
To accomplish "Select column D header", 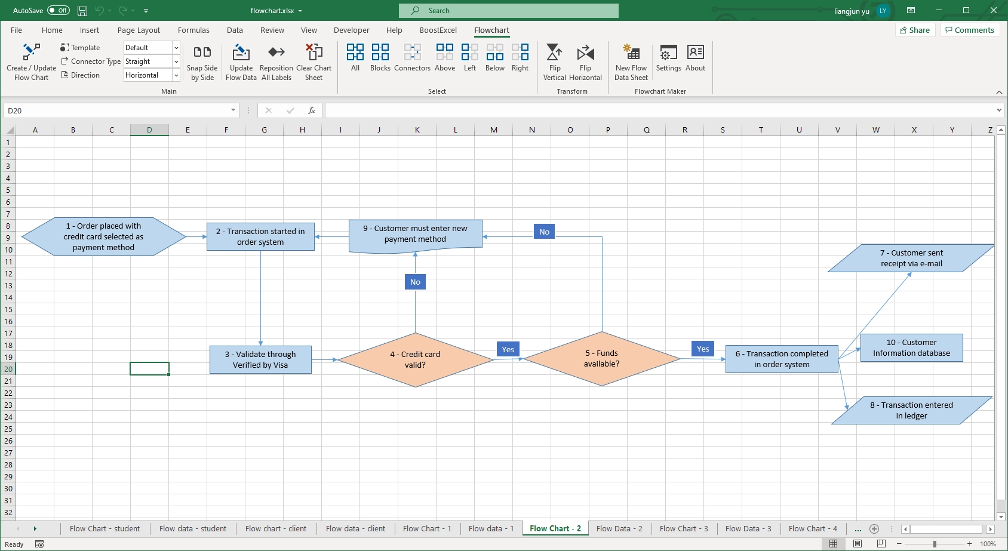I will (149, 130).
